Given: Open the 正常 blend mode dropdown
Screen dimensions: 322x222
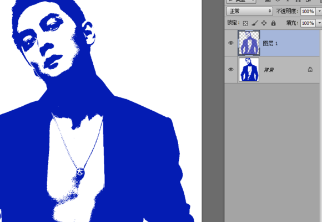Looking at the screenshot, I should coord(249,11).
